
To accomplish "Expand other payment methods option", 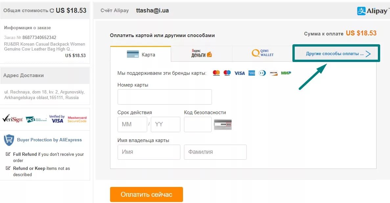I will click(334, 53).
